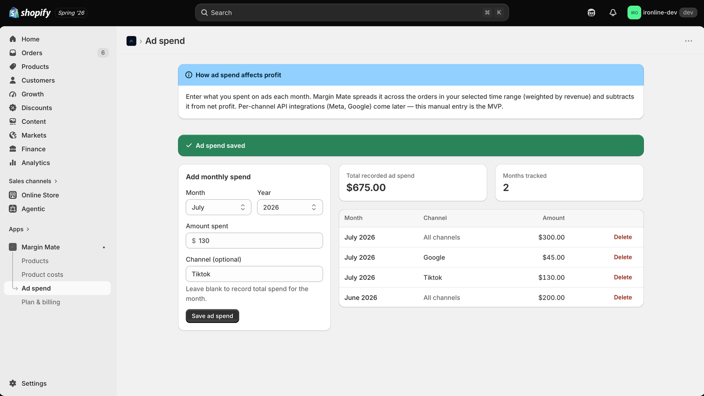Click the $675.00 total value
This screenshot has width=704, height=396.
(366, 187)
